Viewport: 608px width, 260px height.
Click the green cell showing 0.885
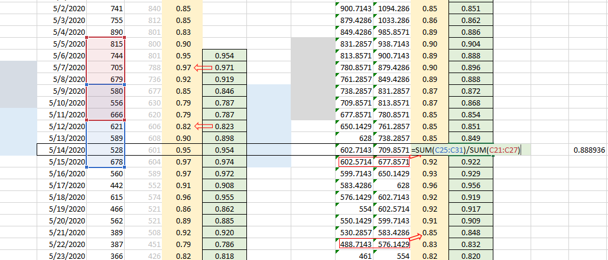coord(224,220)
